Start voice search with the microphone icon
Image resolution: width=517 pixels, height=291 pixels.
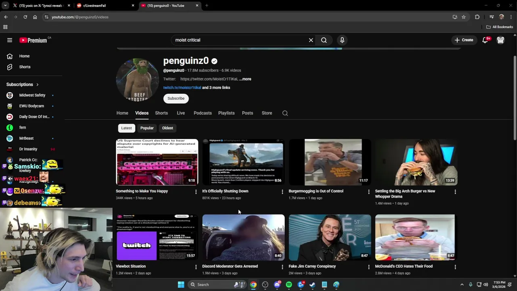(342, 40)
